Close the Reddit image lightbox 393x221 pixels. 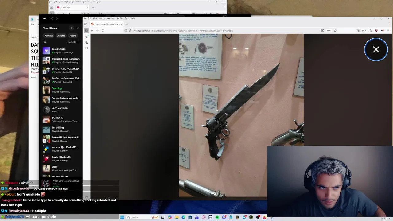[x=376, y=49]
